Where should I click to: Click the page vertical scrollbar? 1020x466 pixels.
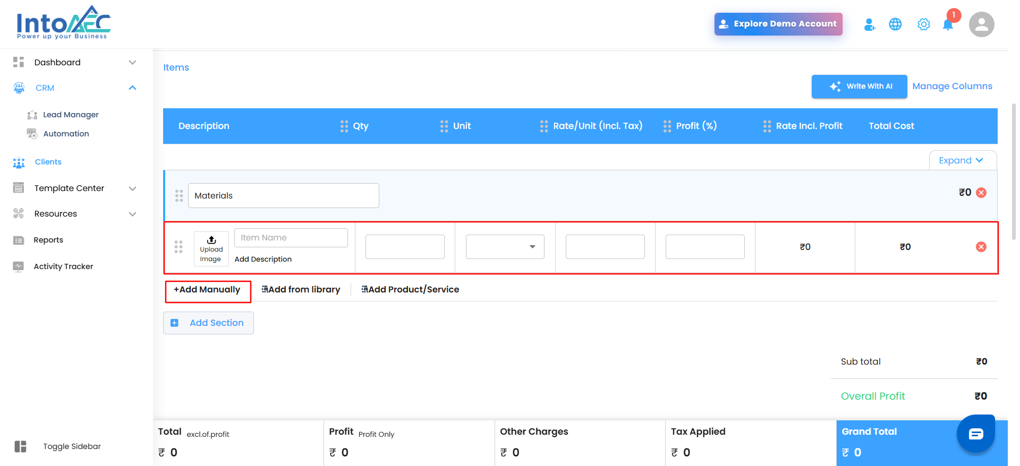(1014, 171)
